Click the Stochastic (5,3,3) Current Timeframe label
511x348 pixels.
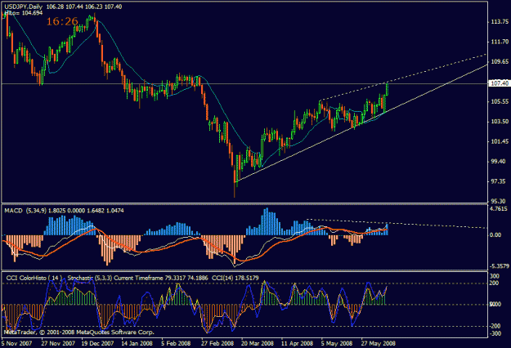click(x=115, y=278)
